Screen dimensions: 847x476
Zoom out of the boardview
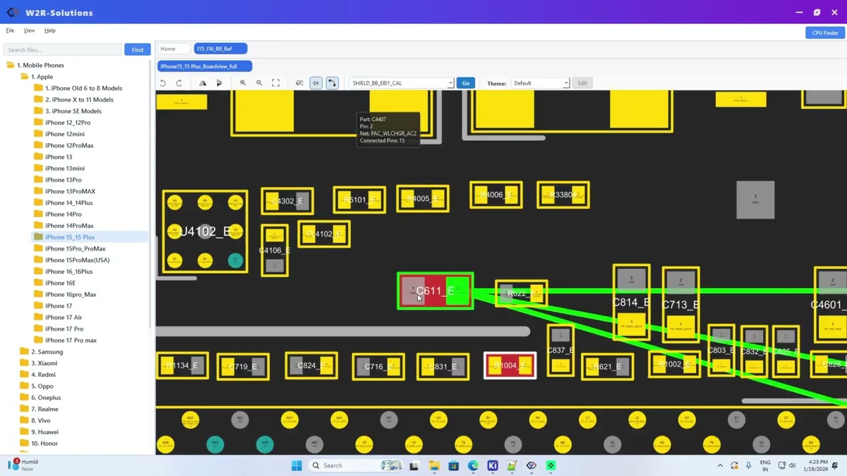[259, 83]
